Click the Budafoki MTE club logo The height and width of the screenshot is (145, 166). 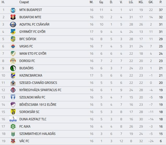13,17
